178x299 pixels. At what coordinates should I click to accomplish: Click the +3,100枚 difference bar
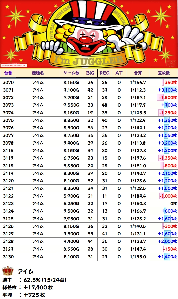click(170, 90)
